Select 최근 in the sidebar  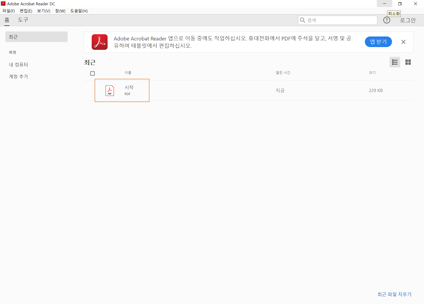pyautogui.click(x=36, y=37)
